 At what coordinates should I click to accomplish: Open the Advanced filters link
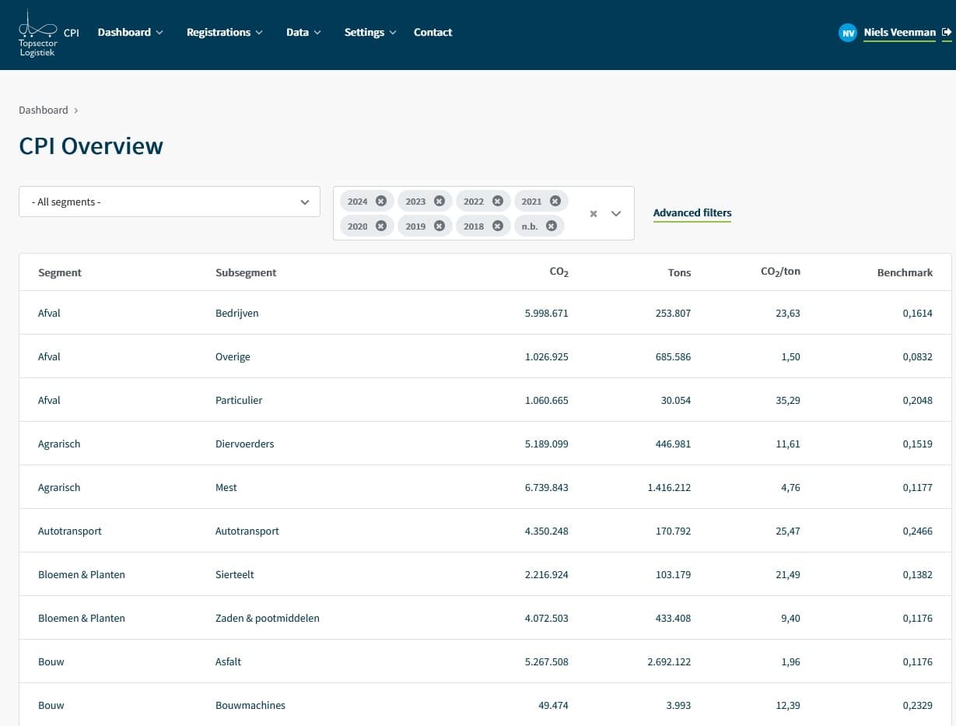coord(692,212)
